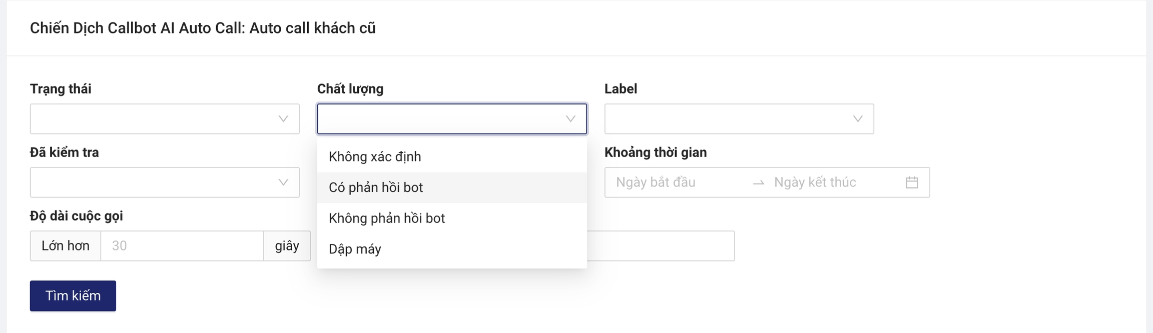Choose "Có phản hồi bot" from list
The height and width of the screenshot is (333, 1153).
click(x=376, y=187)
